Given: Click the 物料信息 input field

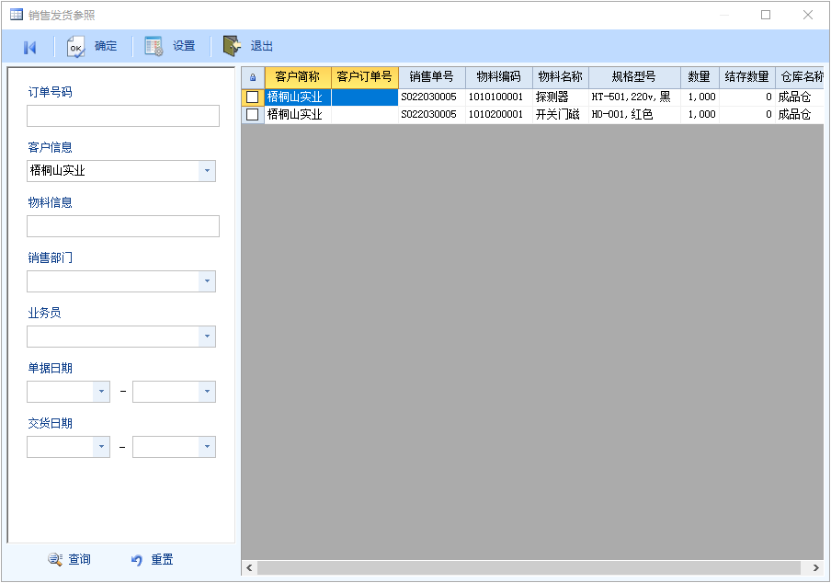Looking at the screenshot, I should click(x=123, y=226).
